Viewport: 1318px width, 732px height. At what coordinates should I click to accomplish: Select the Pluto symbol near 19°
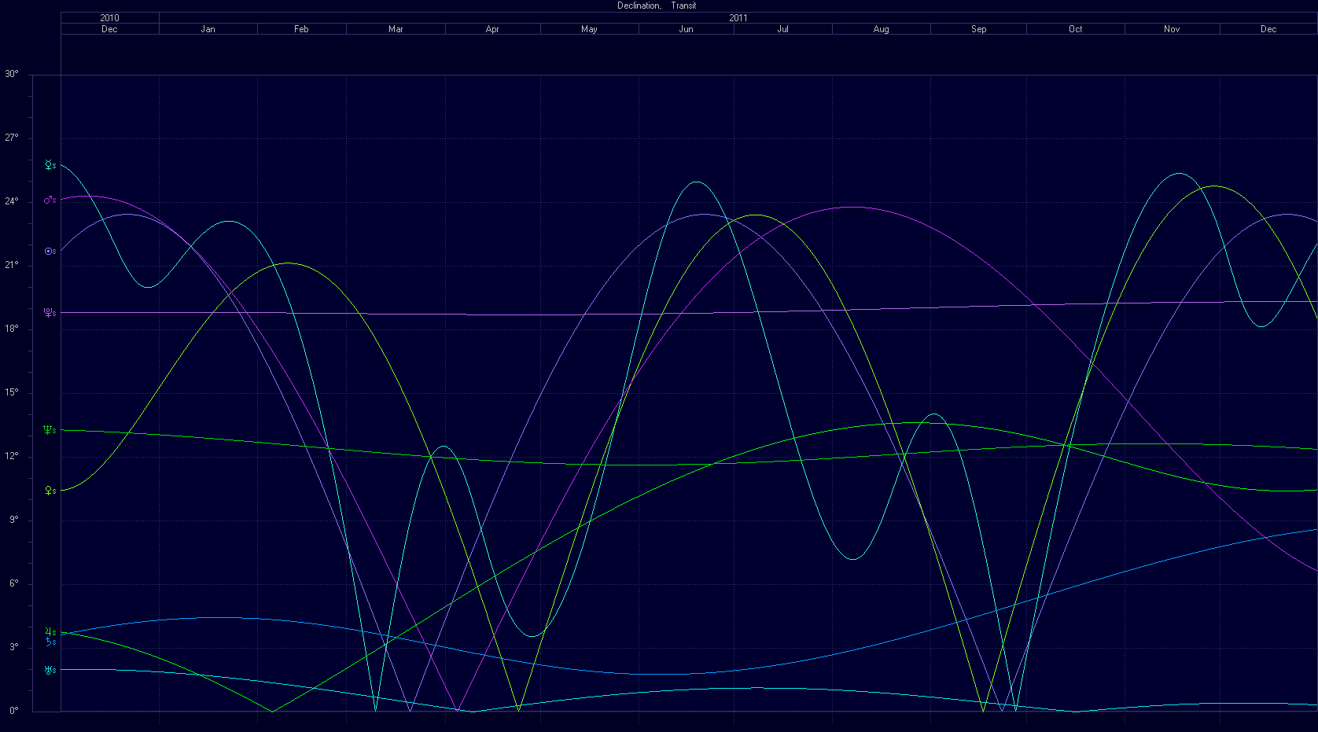point(49,313)
